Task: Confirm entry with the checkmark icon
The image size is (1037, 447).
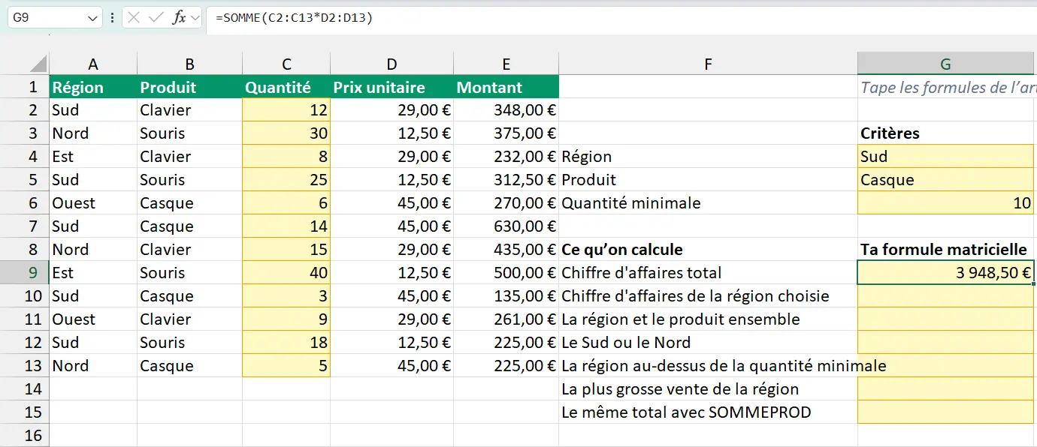Action: tap(156, 18)
